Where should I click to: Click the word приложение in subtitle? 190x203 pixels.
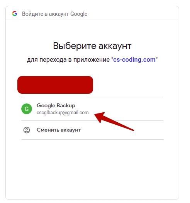pos(92,60)
